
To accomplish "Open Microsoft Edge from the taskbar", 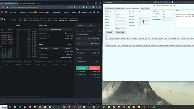I will click(20, 107).
